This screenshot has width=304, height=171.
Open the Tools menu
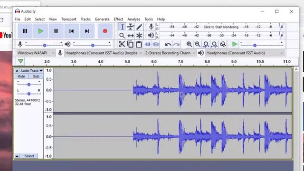(149, 19)
